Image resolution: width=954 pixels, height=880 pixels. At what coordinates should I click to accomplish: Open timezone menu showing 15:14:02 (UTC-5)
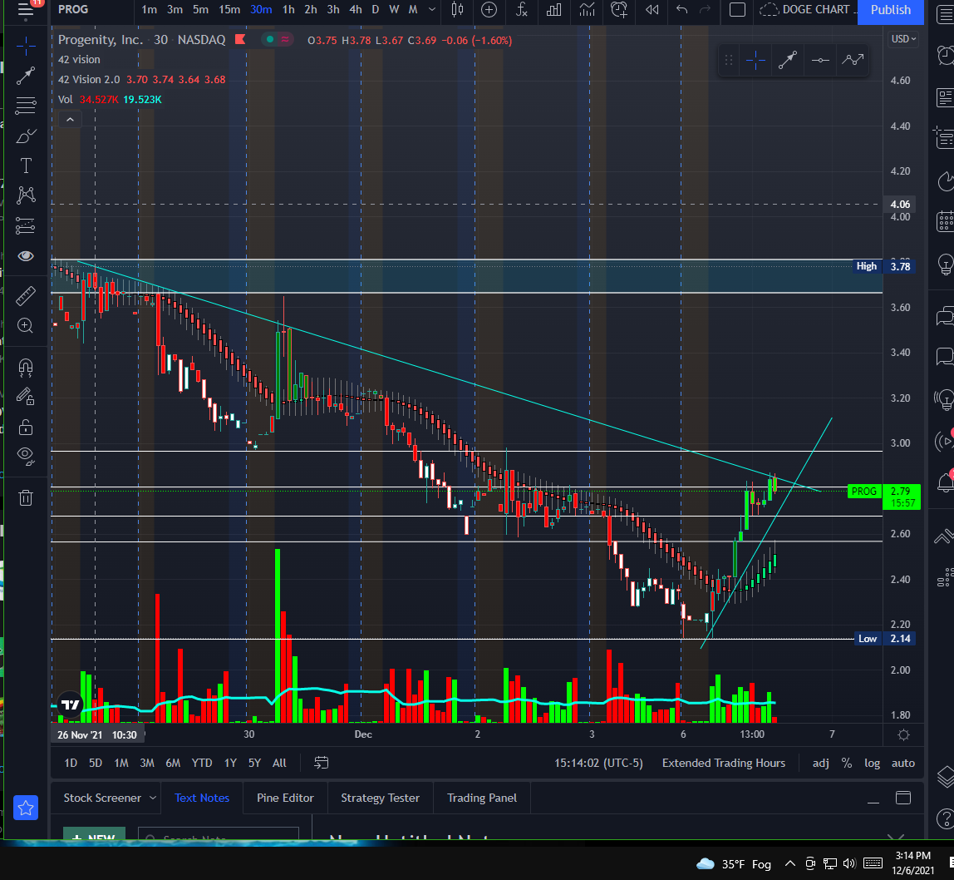(598, 763)
